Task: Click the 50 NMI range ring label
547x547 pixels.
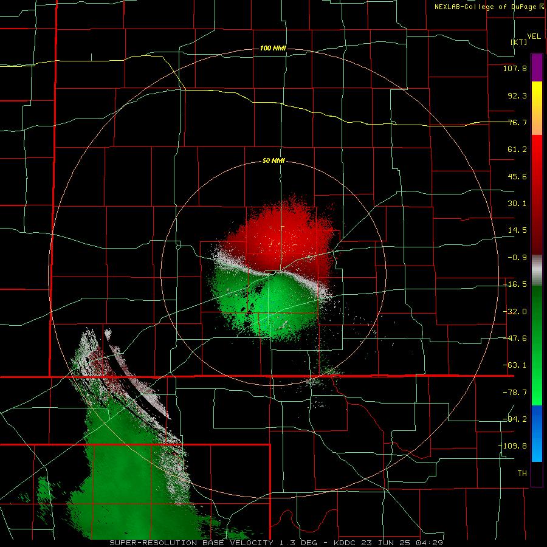Action: coord(273,161)
